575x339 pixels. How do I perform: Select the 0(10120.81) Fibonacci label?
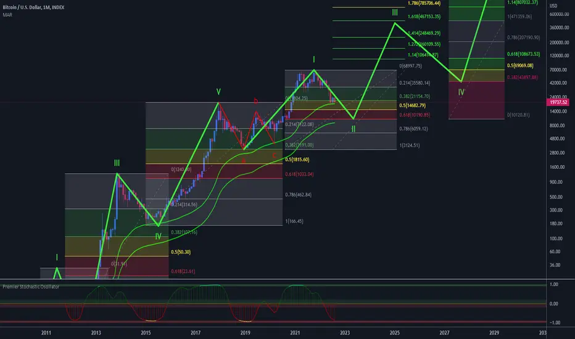point(518,115)
